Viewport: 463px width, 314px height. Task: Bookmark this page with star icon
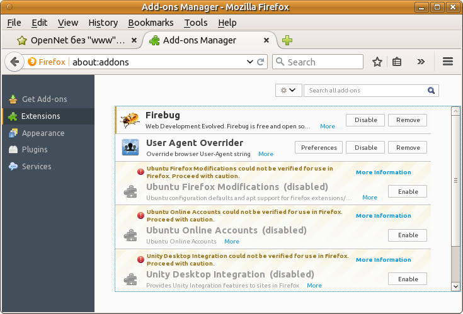[377, 62]
